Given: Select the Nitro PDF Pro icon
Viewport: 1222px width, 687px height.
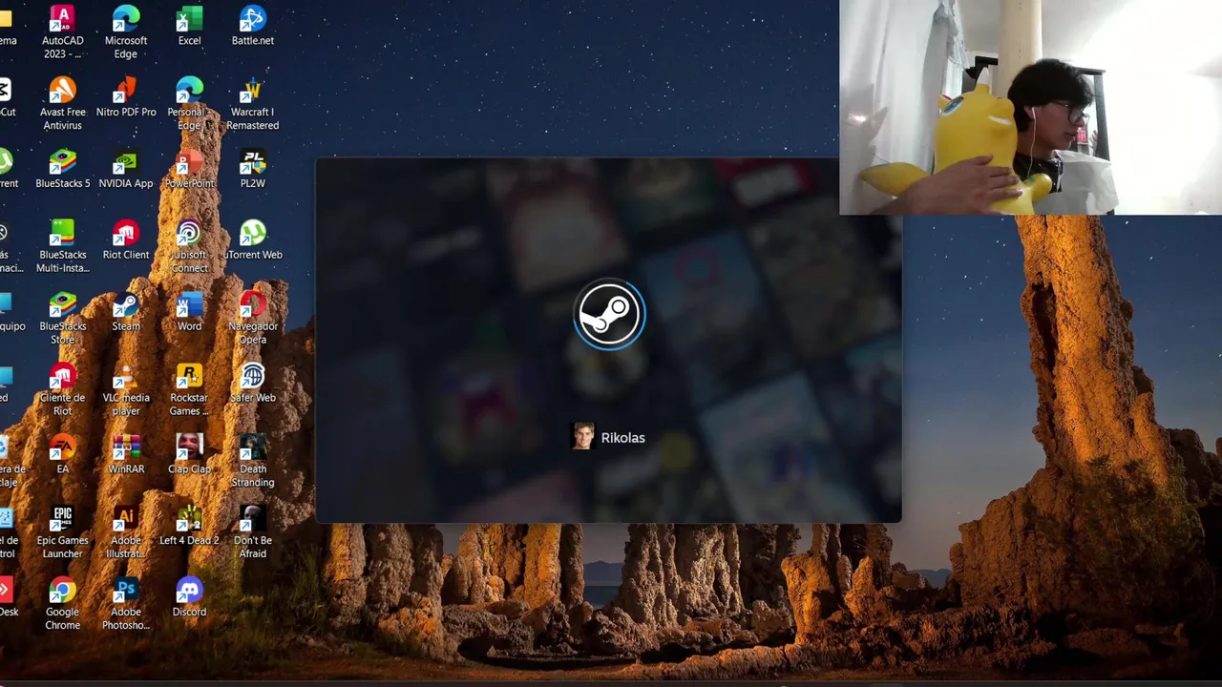Looking at the screenshot, I should [126, 96].
